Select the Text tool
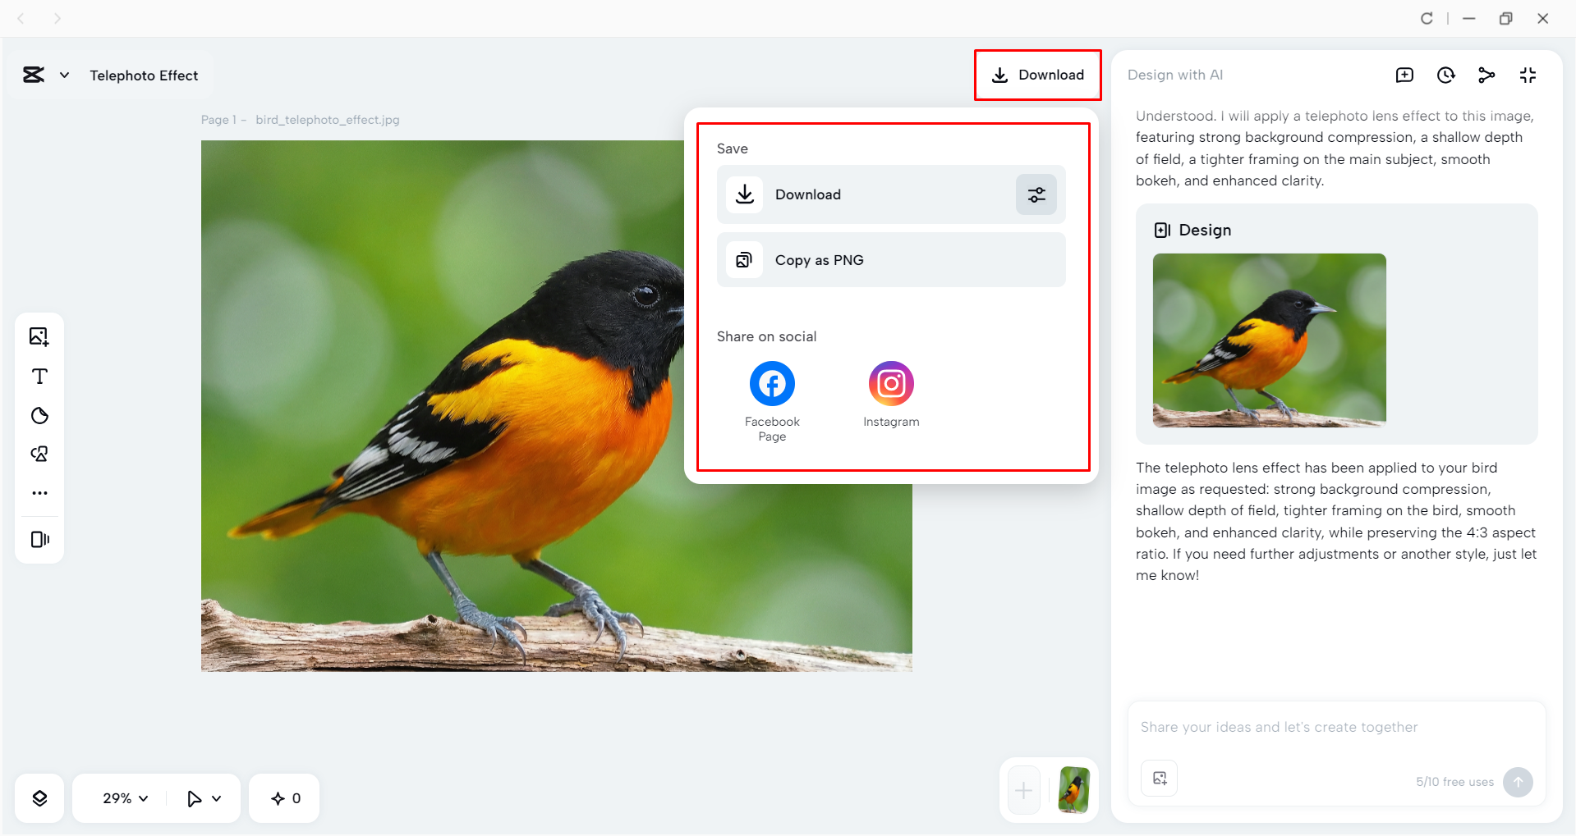The height and width of the screenshot is (836, 1576). pyautogui.click(x=39, y=376)
